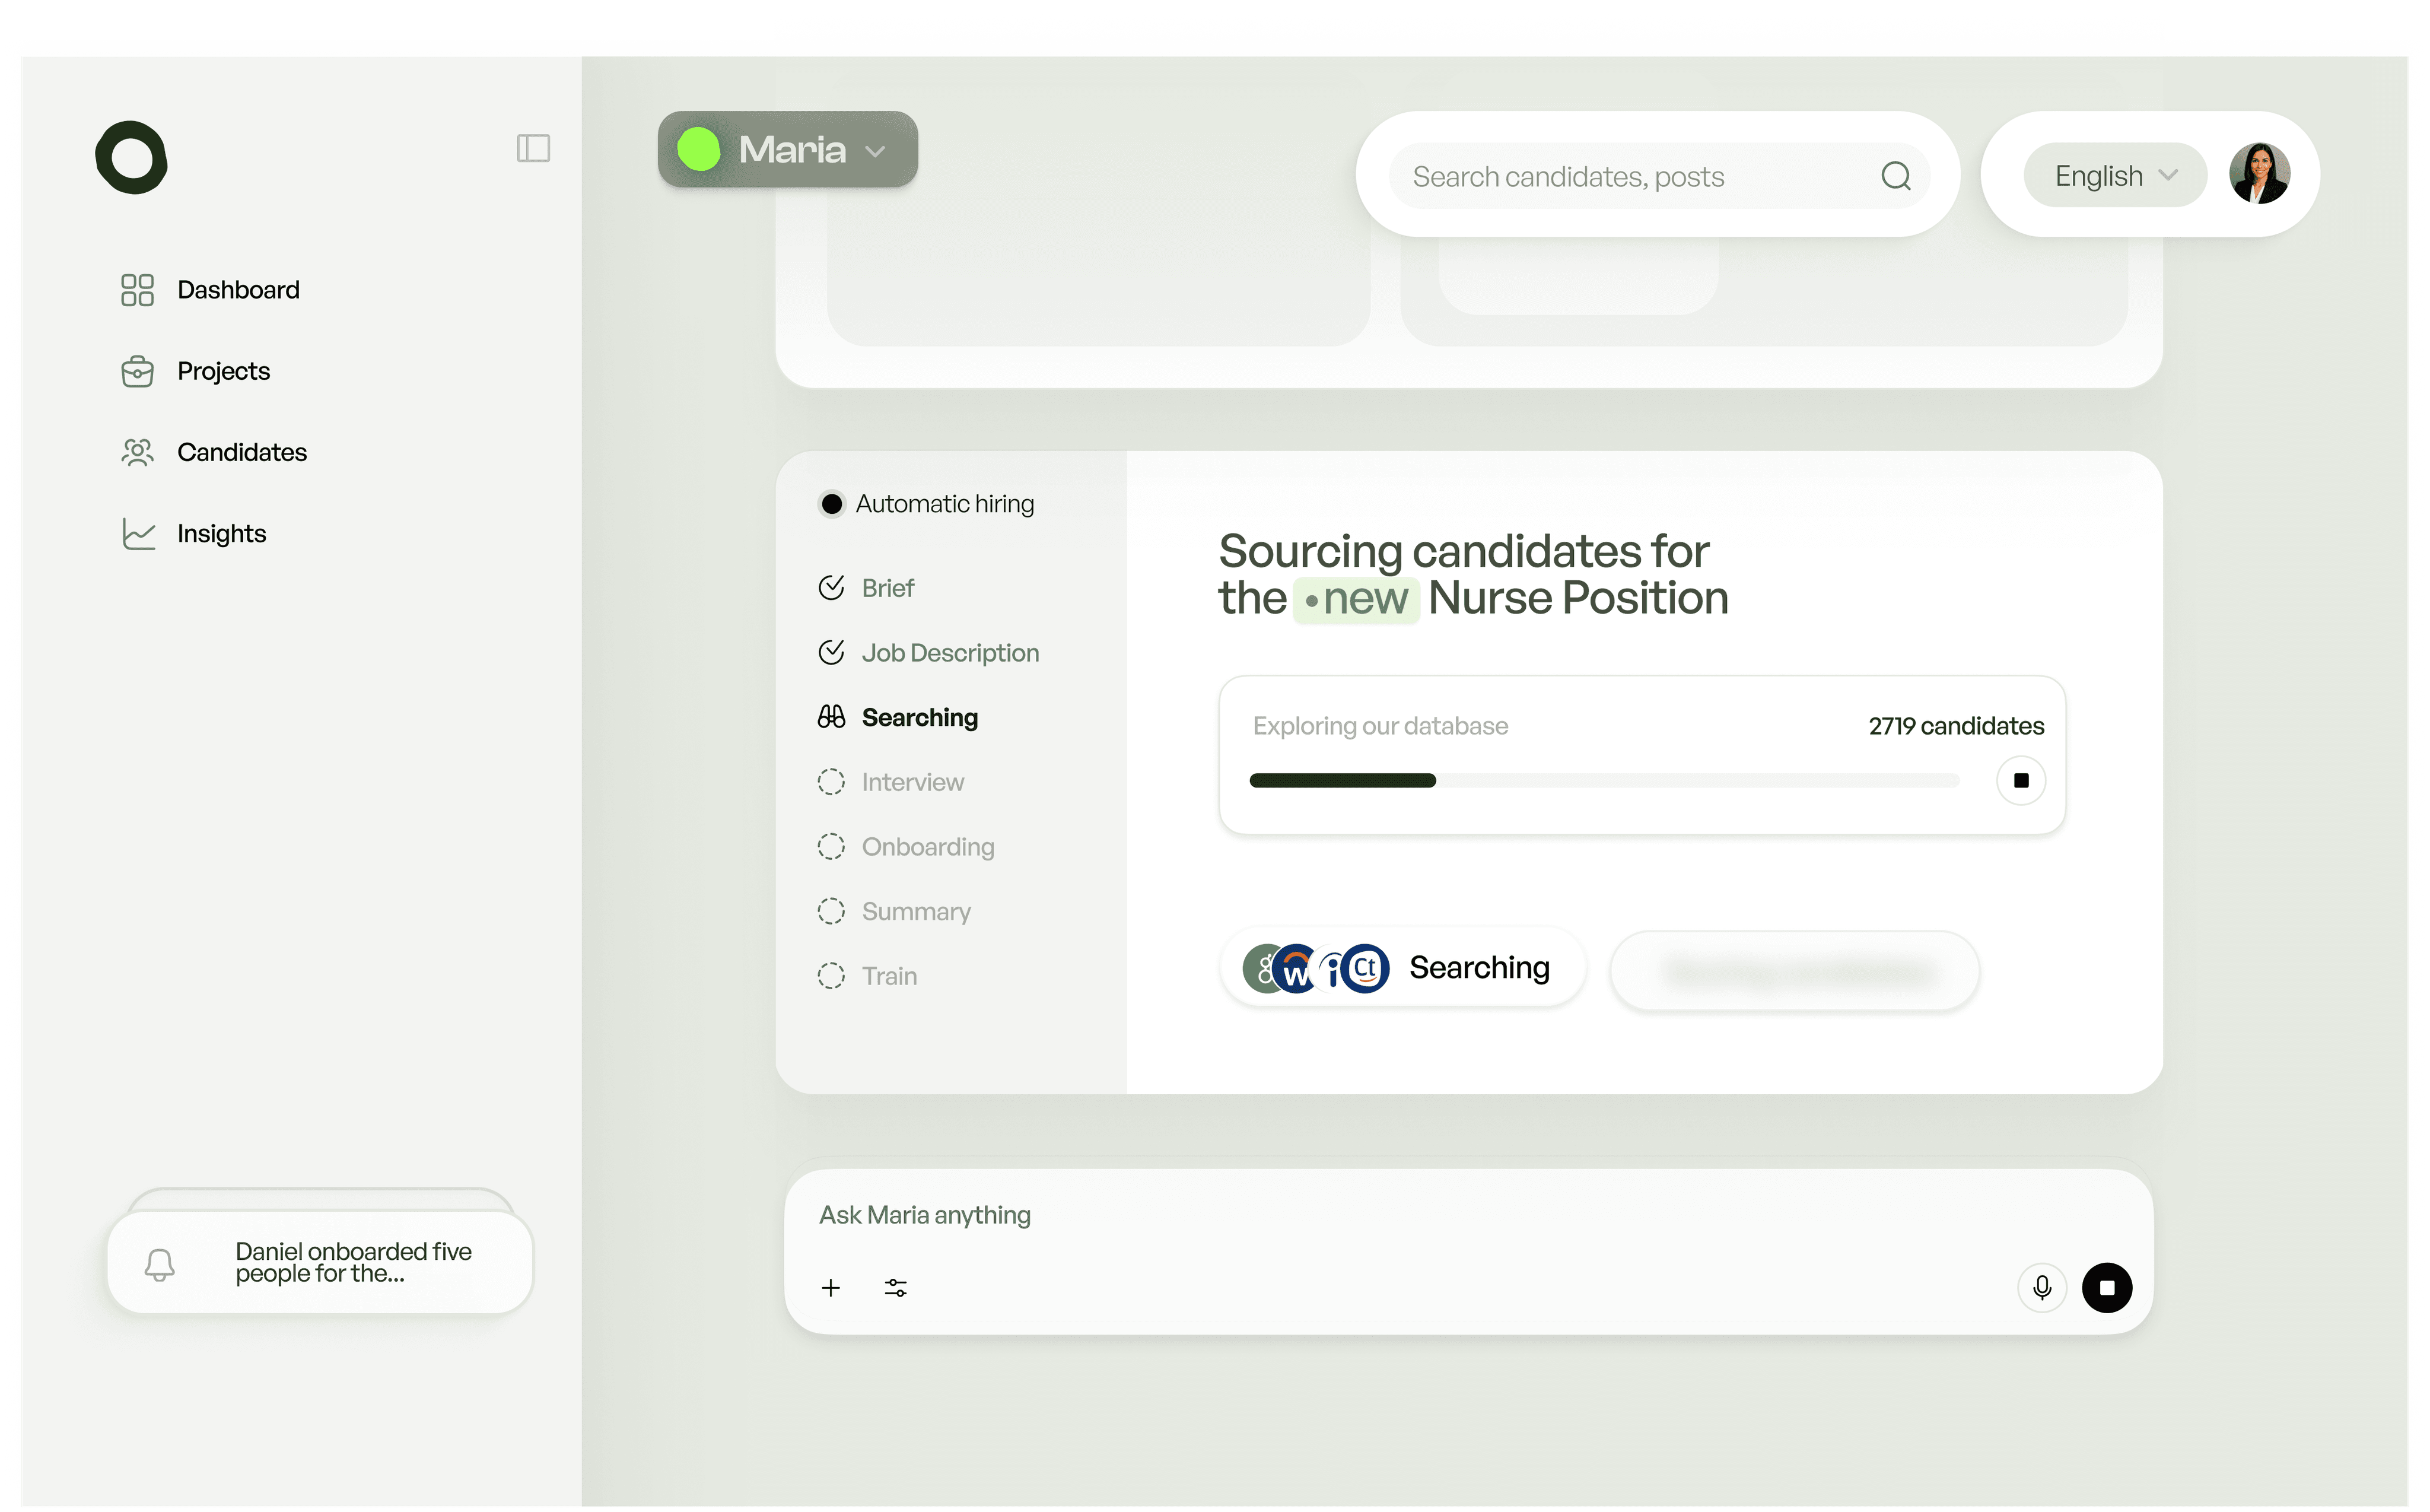Select the Dashboard icon in the sidebar
The height and width of the screenshot is (1512, 2430).
(x=137, y=289)
